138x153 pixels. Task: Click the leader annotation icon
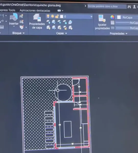tap(2, 21)
